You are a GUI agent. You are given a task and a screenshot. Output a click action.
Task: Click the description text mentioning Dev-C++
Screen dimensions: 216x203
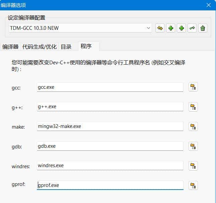coord(98,66)
